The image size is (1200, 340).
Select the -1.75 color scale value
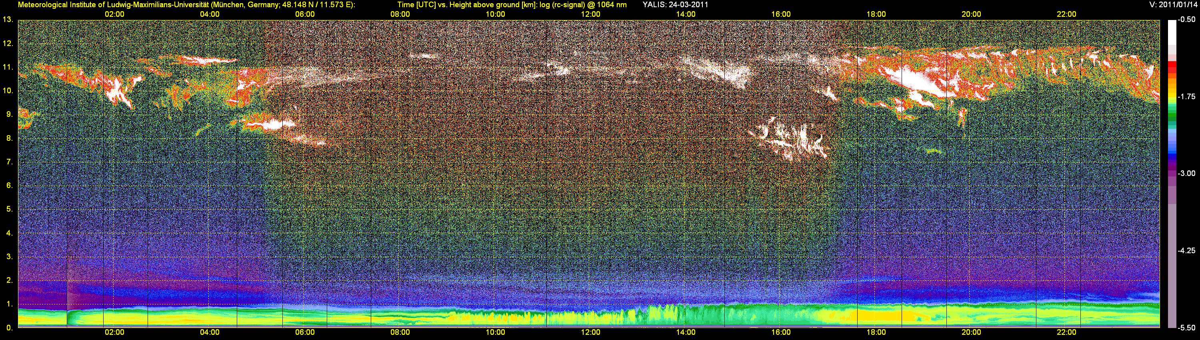pyautogui.click(x=1186, y=97)
